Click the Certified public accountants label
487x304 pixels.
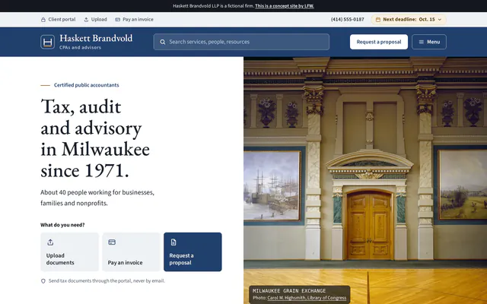click(86, 85)
